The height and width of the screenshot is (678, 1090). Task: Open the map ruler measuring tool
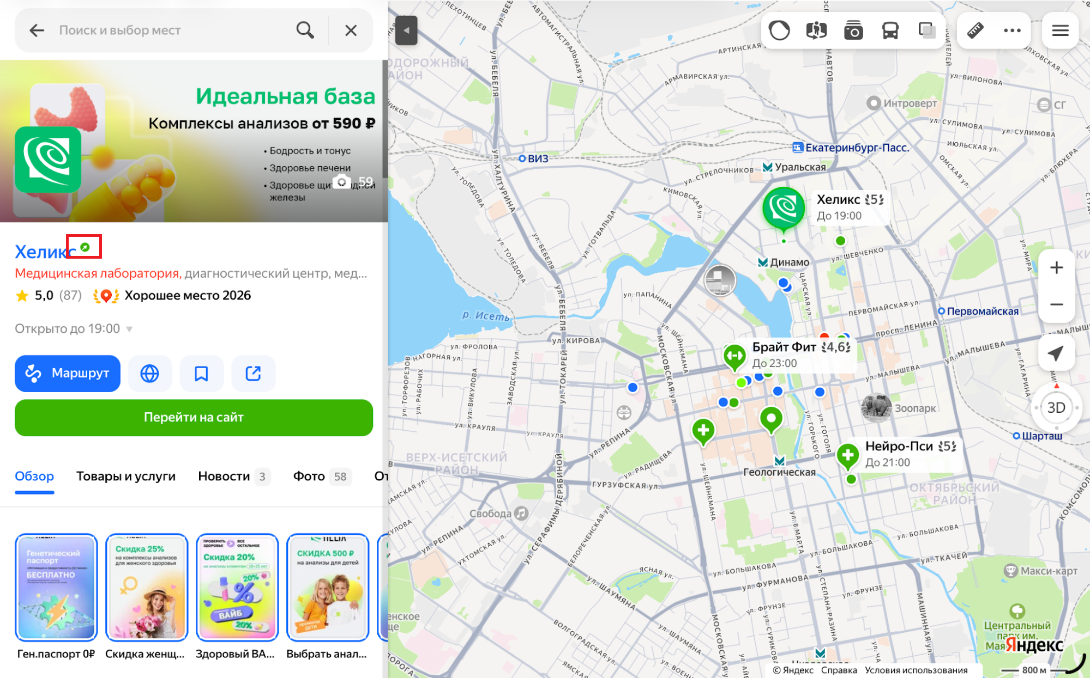975,30
